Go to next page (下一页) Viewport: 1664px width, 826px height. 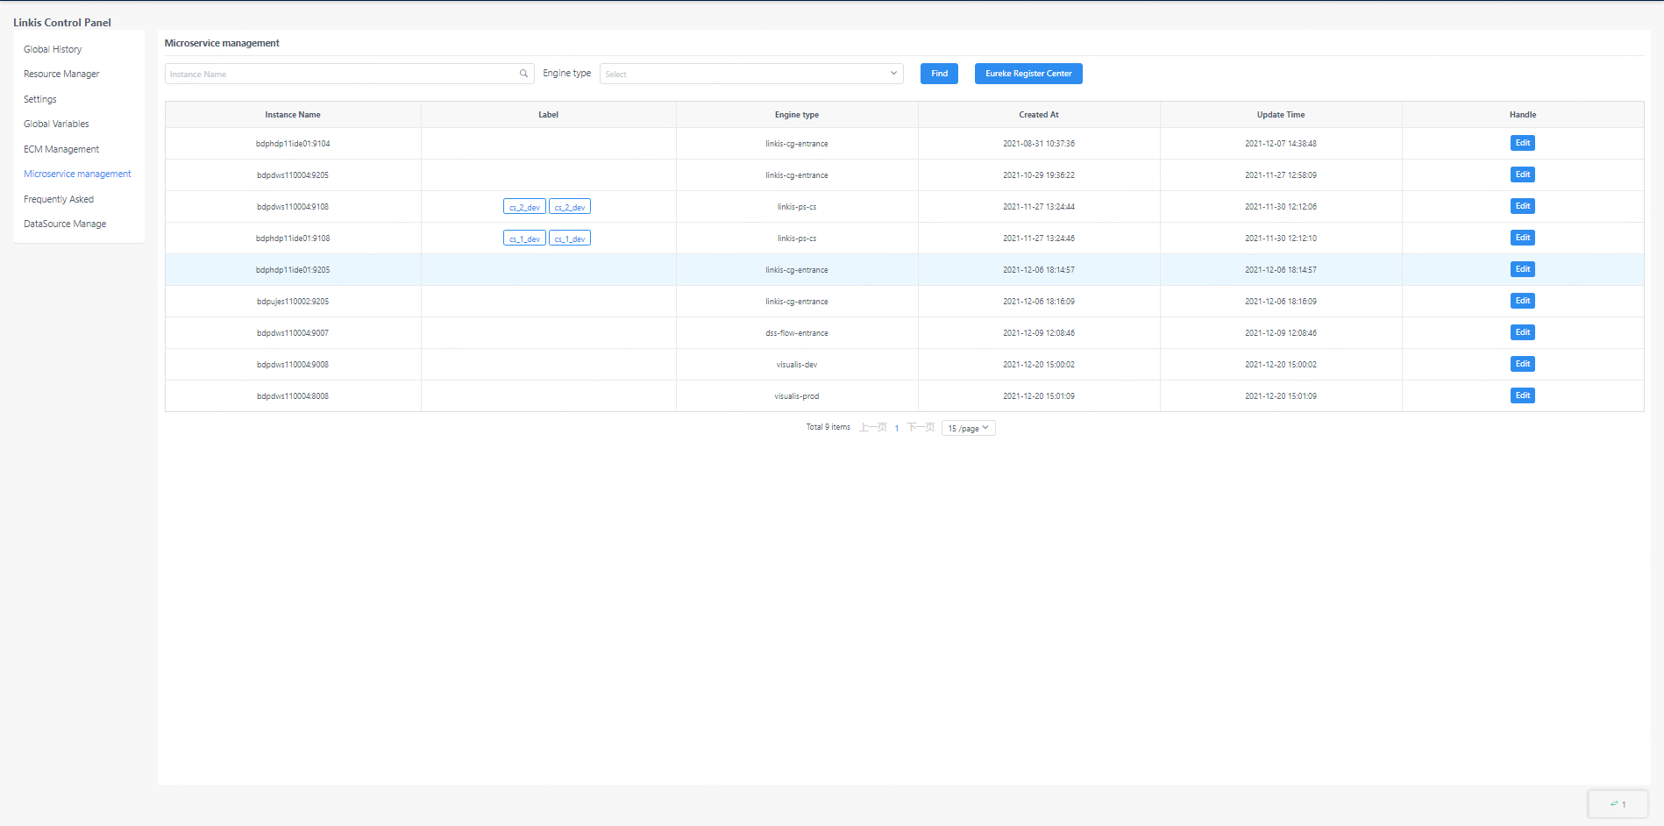tap(921, 427)
